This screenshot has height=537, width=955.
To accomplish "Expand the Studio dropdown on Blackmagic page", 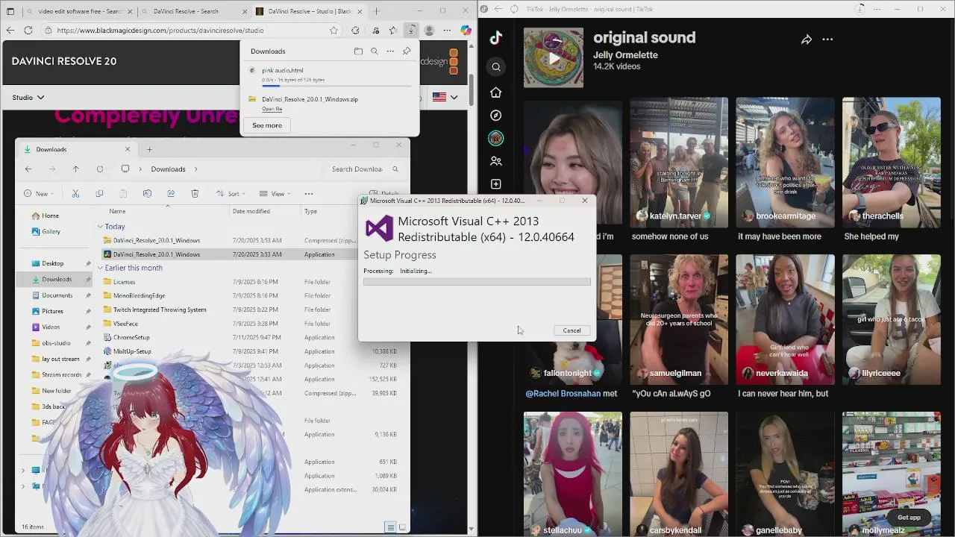I will 28,98.
